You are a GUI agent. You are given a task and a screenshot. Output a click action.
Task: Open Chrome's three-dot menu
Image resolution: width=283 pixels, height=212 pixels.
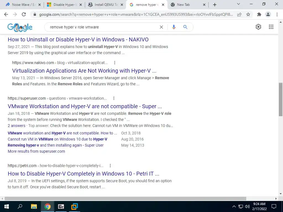[277, 14]
